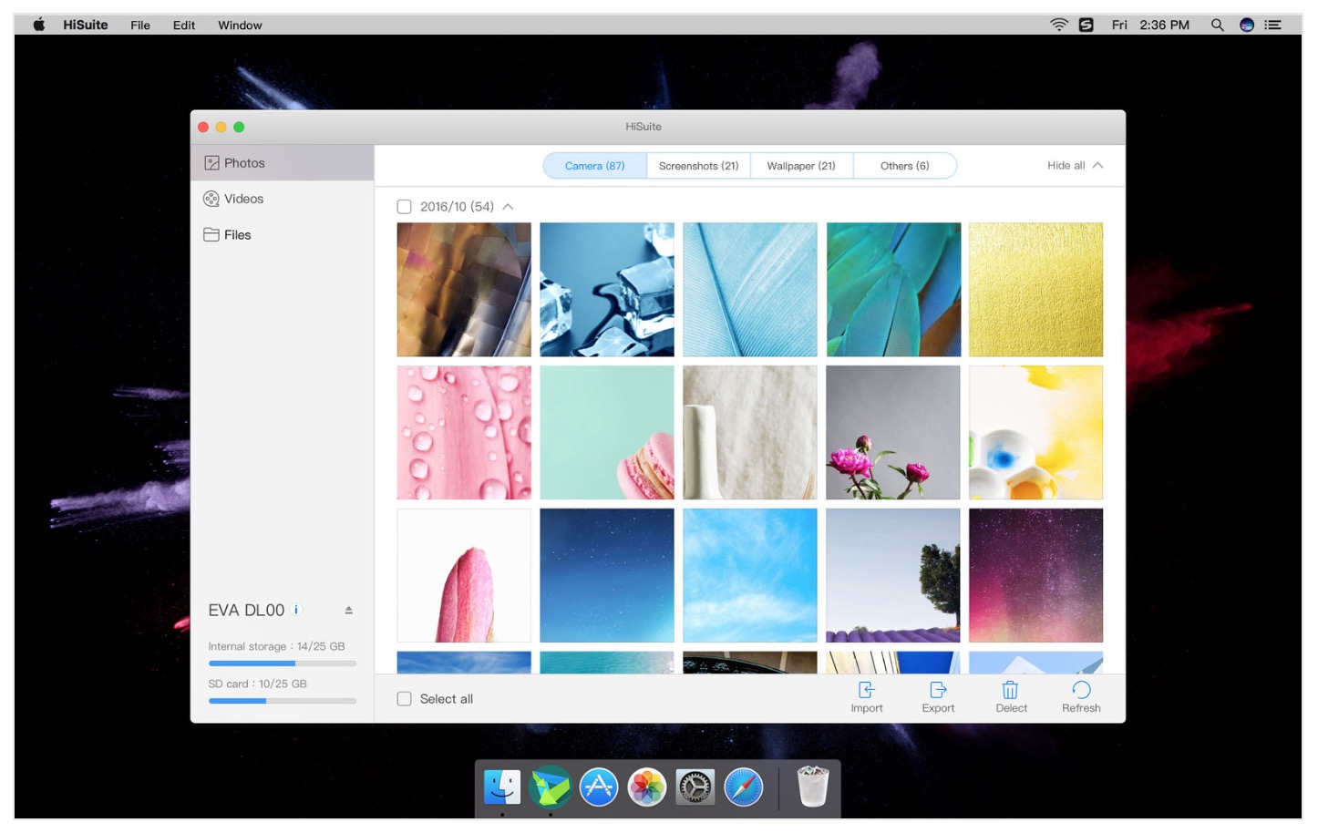The image size is (1318, 833).
Task: Open the Edit menu
Action: [184, 25]
